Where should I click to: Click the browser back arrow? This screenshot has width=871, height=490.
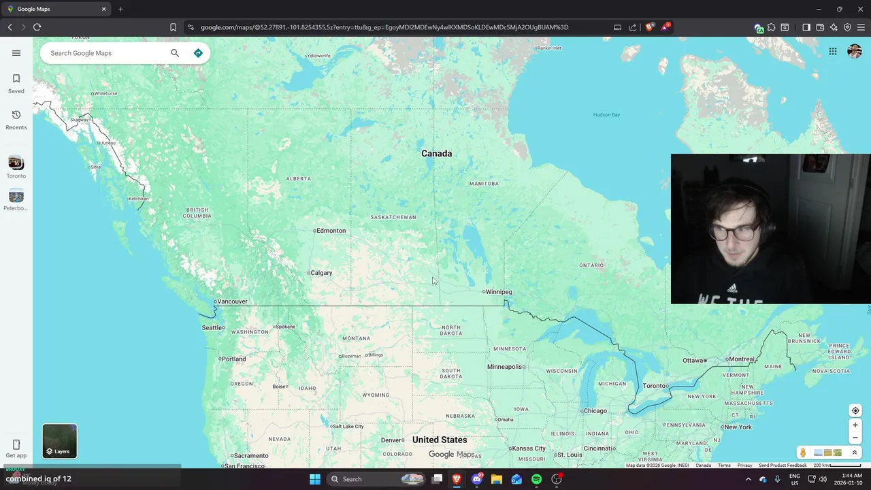pyautogui.click(x=10, y=27)
